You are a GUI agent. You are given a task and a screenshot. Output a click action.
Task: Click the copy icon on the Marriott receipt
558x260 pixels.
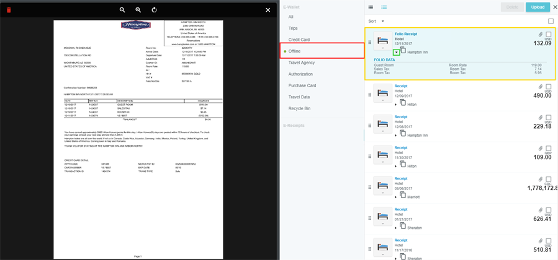click(403, 195)
